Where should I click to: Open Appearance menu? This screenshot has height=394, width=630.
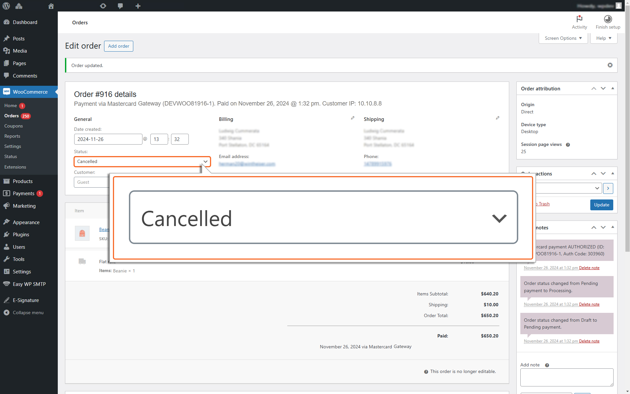29,222
